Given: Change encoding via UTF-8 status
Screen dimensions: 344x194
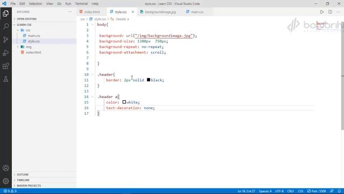Looking at the screenshot, I should (279, 191).
